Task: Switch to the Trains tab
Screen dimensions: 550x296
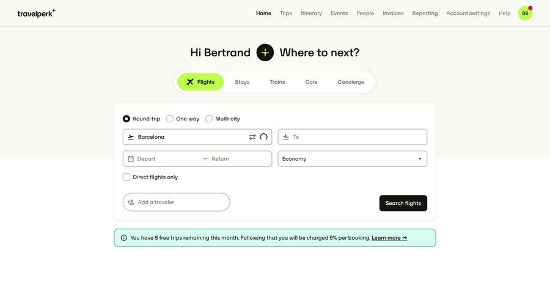Action: [277, 82]
